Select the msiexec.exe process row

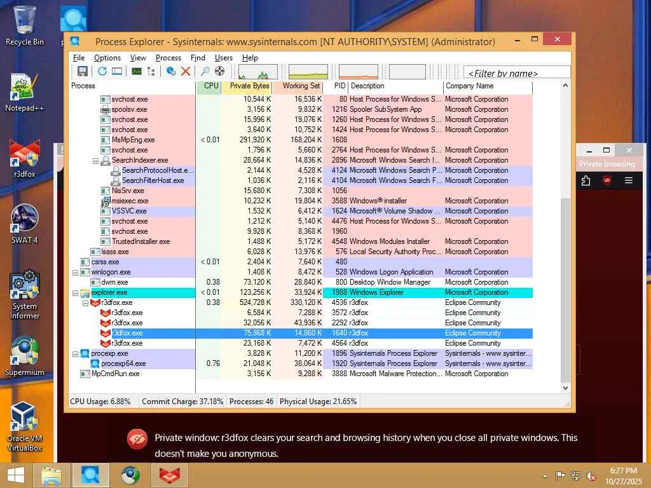click(x=301, y=201)
